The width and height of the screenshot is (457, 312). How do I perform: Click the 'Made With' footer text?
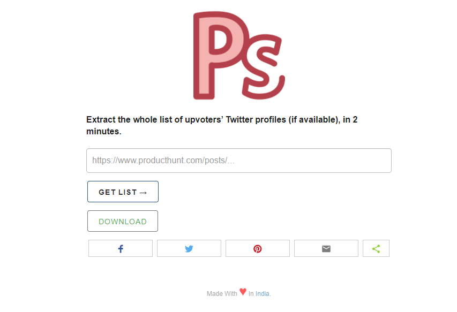click(222, 294)
